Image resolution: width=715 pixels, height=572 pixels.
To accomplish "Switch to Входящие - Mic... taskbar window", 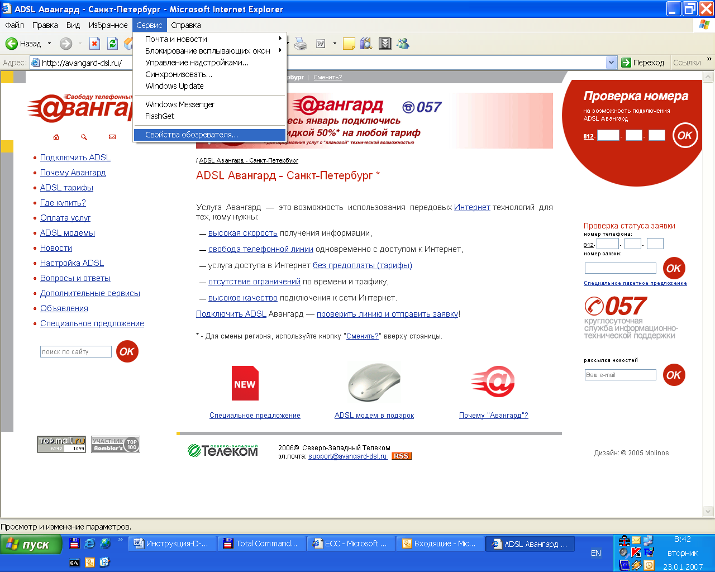I will click(x=440, y=544).
